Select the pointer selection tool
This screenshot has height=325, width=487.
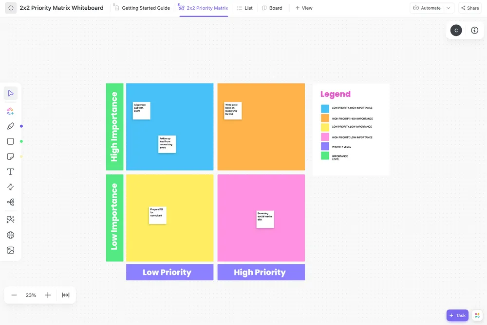[x=11, y=93]
